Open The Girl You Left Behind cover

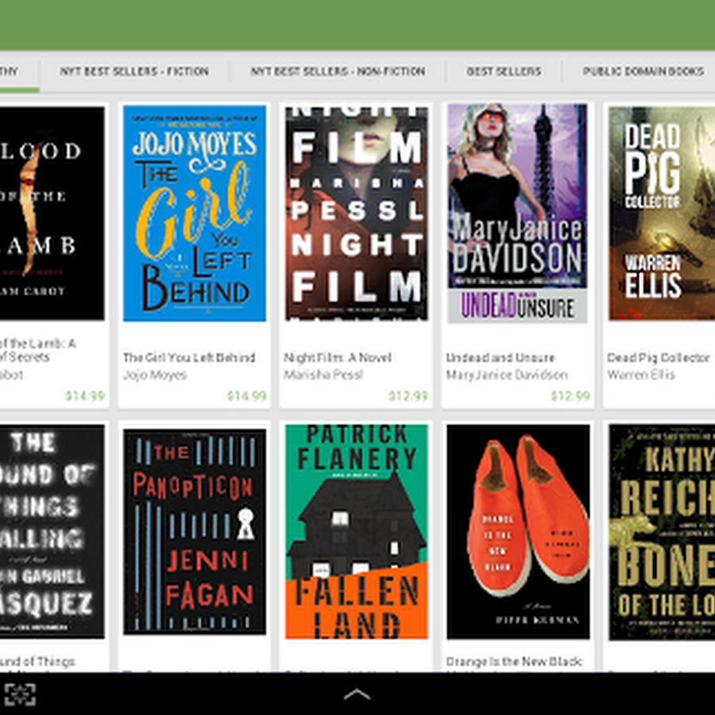[195, 214]
